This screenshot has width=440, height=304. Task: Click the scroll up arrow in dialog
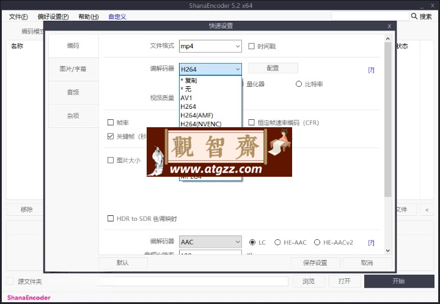click(388, 39)
